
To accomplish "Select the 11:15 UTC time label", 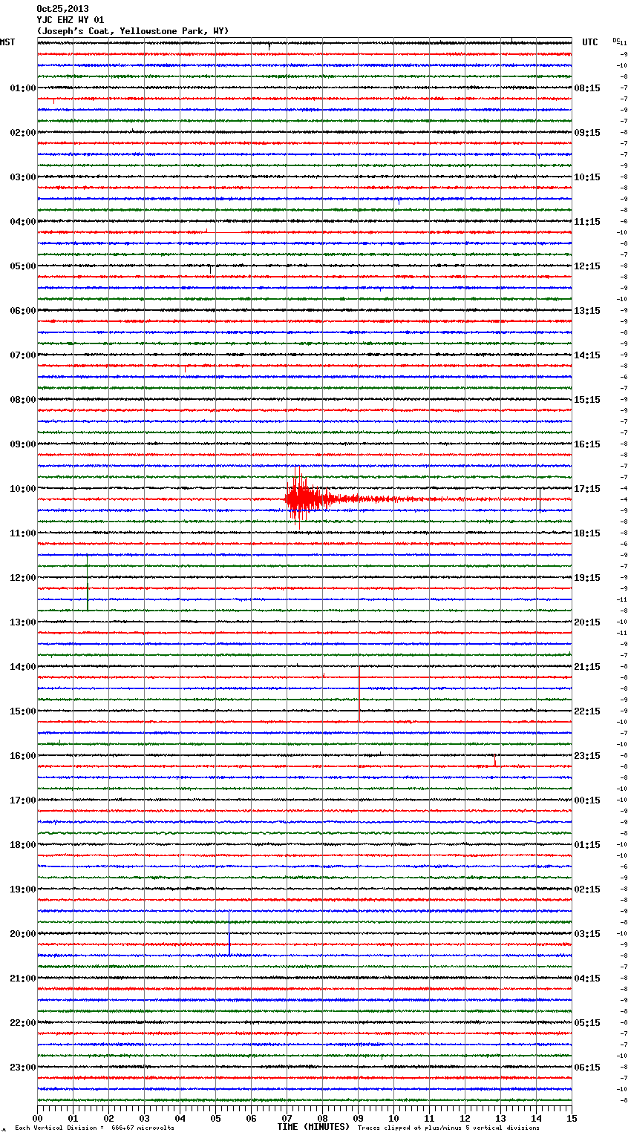I will pos(587,222).
